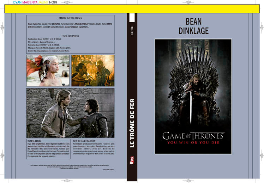This screenshot has width=264, height=183.
Task: Click the FICHE TECHNIQUE heading
Action: point(70,36)
